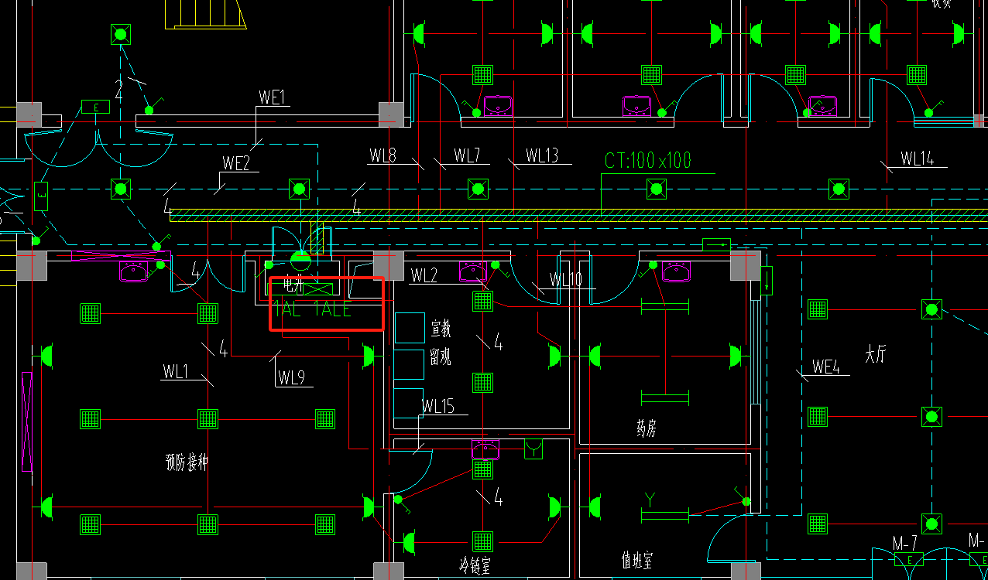Viewport: 988px width, 580px height.
Task: Select the E emergency sign left of WE1
Action: (x=96, y=107)
